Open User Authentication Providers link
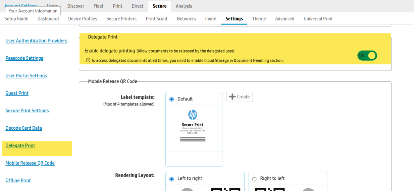The height and width of the screenshot is (191, 414). (x=36, y=41)
